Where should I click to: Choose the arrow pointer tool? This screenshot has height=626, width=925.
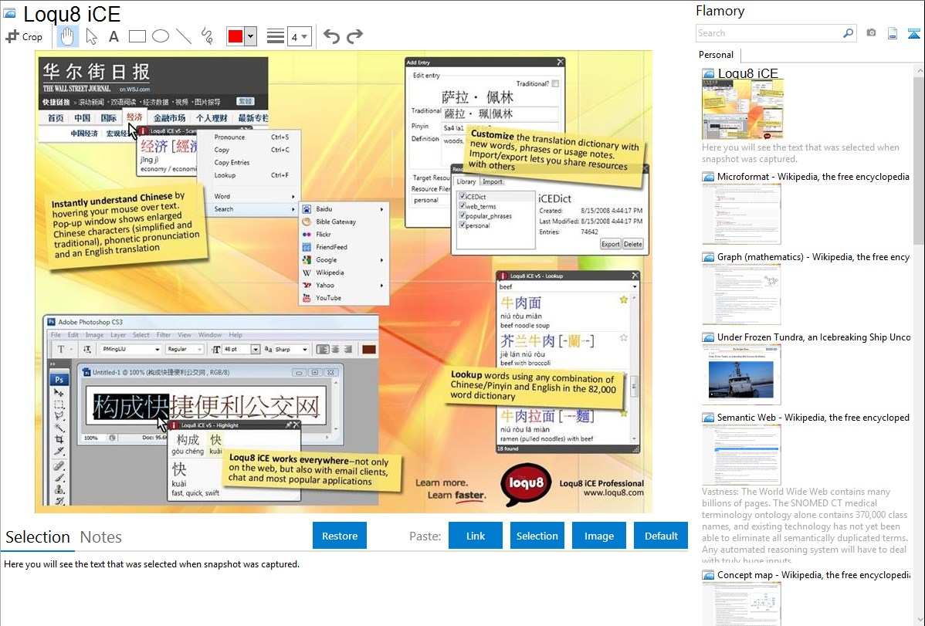pyautogui.click(x=91, y=36)
